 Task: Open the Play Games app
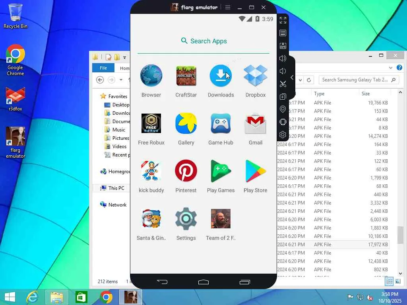pos(221,171)
